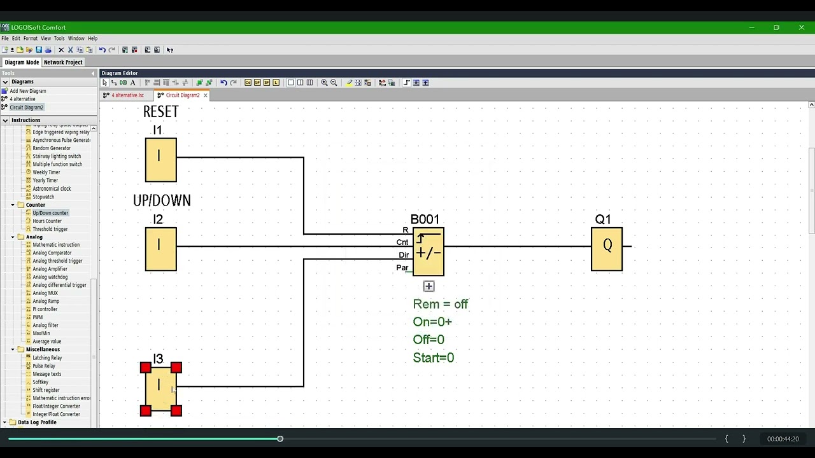Select Up/Down counter instruction
This screenshot has height=458, width=815.
tap(50, 213)
